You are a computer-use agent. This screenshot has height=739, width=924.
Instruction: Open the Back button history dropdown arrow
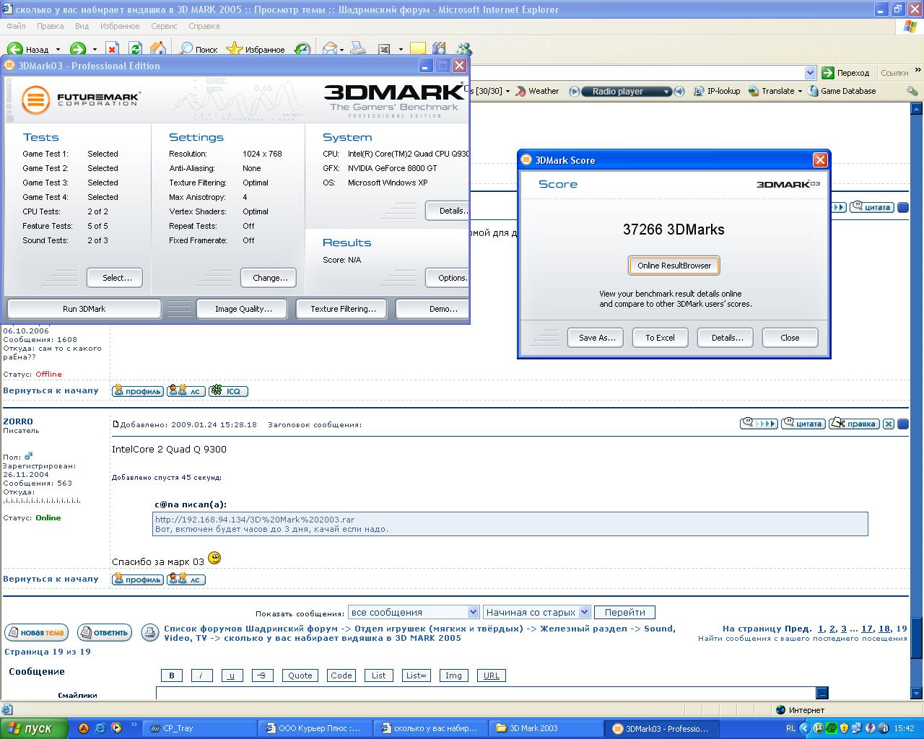(58, 50)
